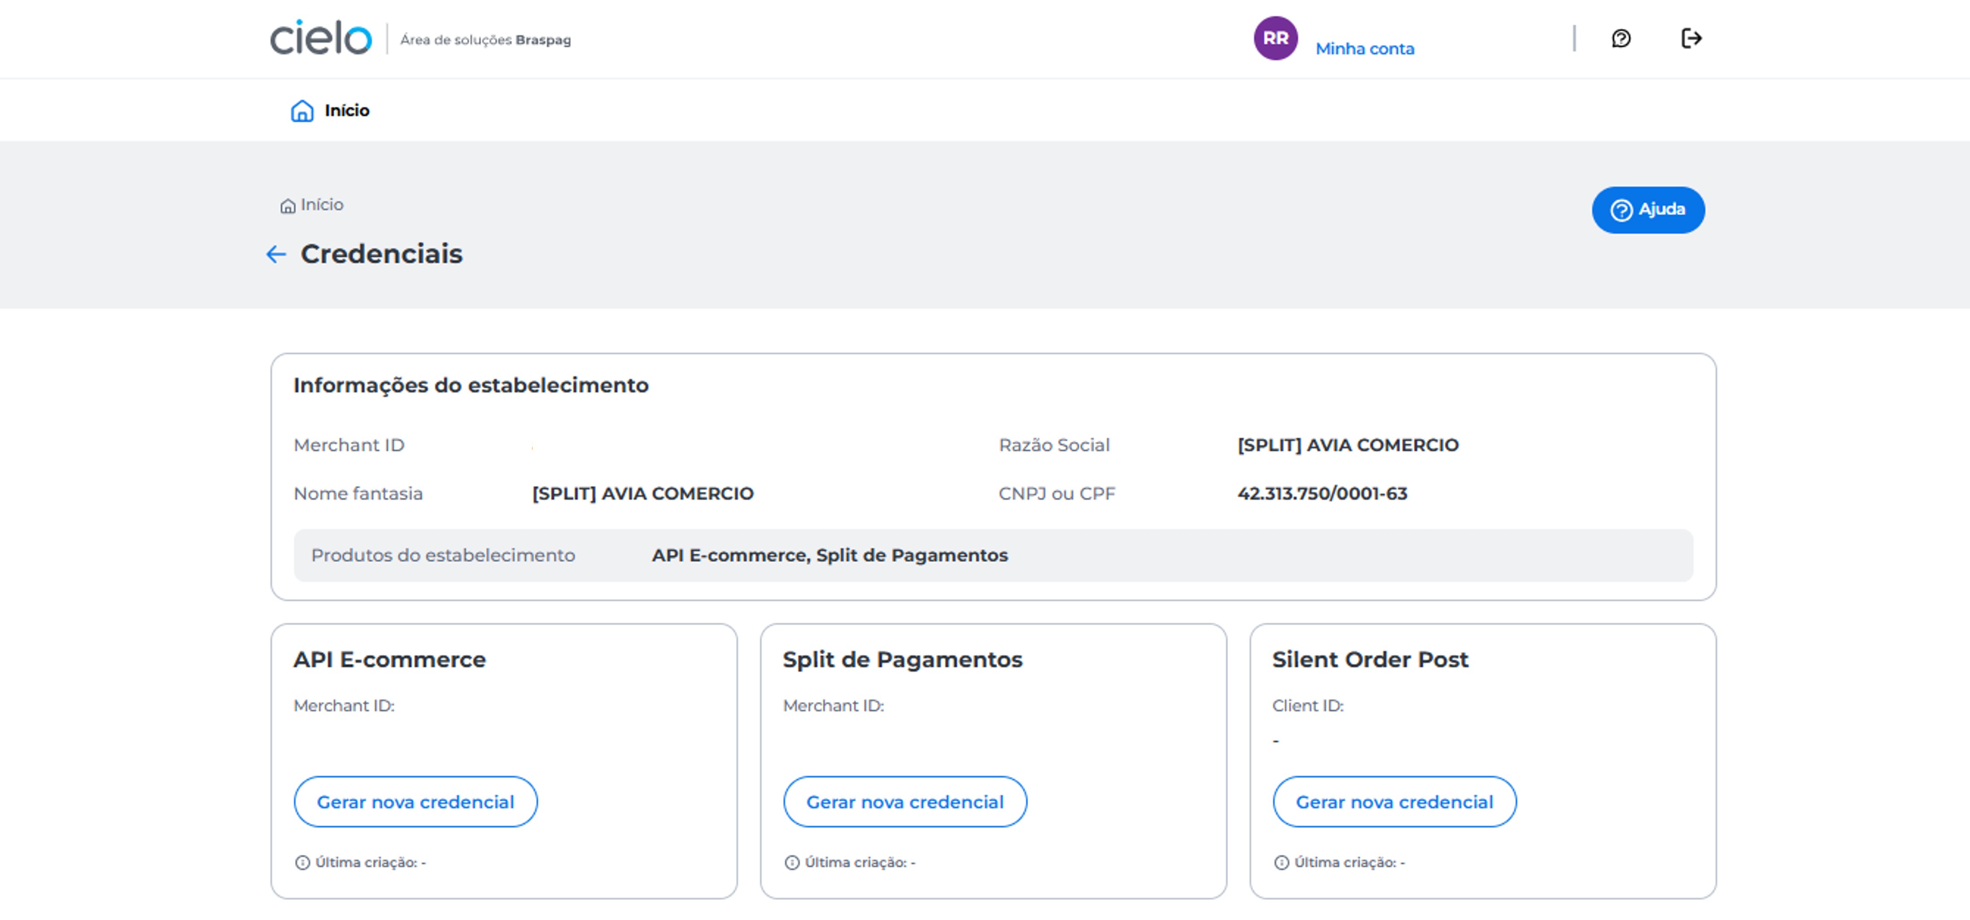Generate new credential for API E-commerce

415,801
